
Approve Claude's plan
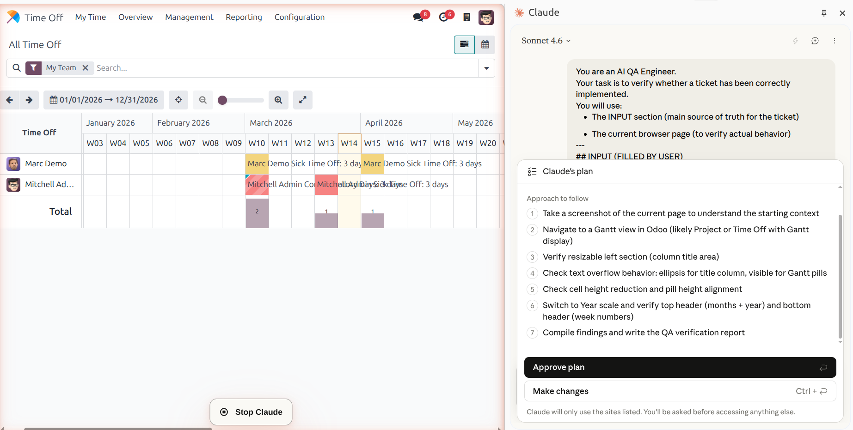pyautogui.click(x=680, y=367)
